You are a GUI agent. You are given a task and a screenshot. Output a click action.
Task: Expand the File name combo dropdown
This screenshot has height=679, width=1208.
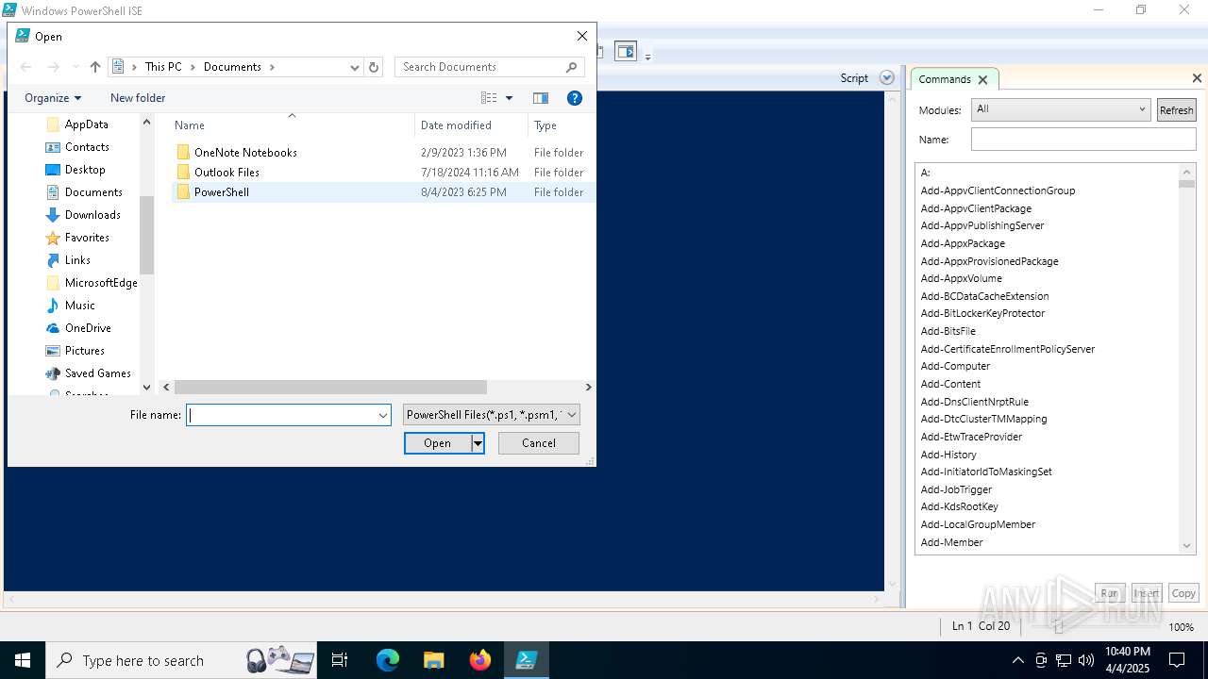(383, 415)
